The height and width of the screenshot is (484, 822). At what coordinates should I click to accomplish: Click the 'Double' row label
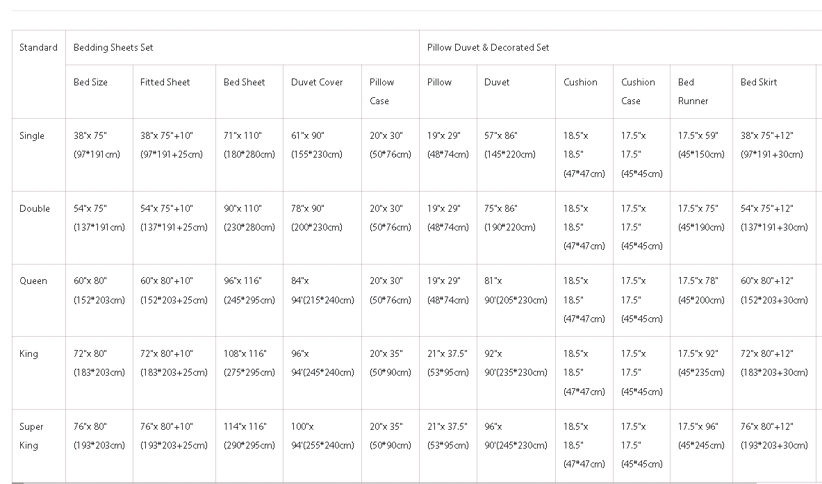[35, 208]
